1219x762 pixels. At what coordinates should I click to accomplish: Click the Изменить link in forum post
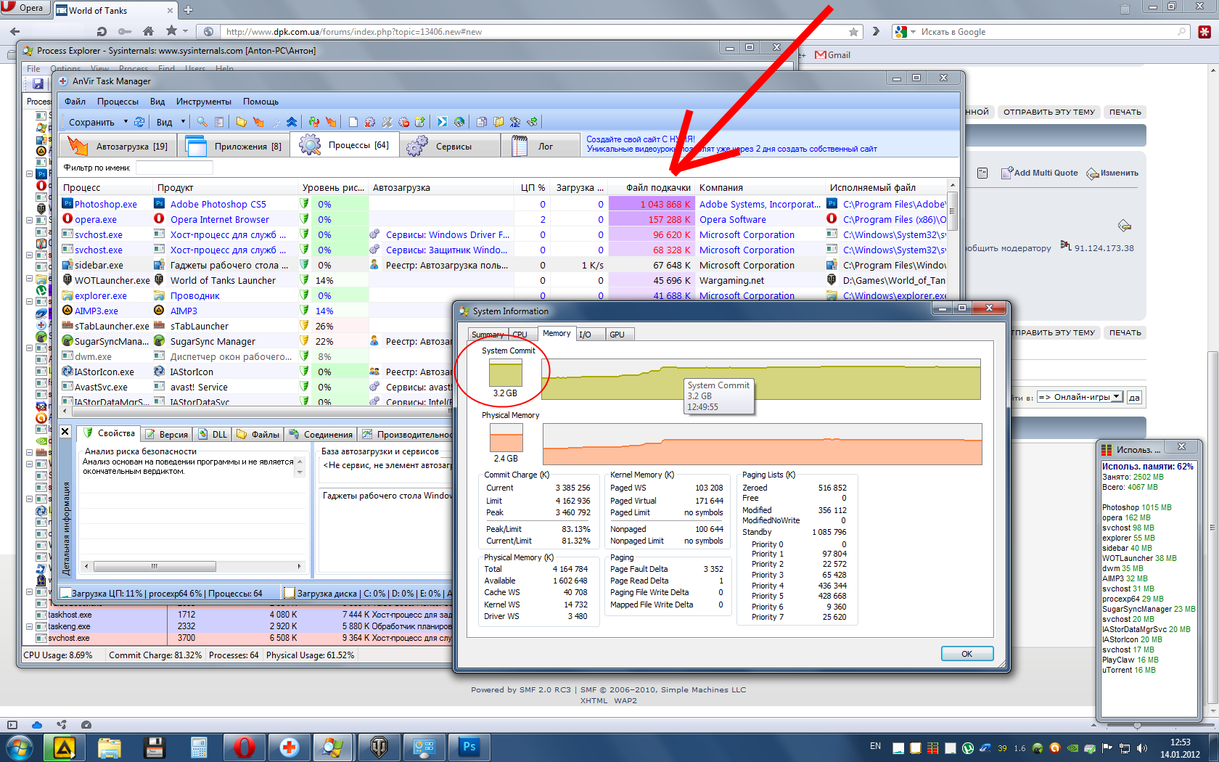click(x=1118, y=173)
